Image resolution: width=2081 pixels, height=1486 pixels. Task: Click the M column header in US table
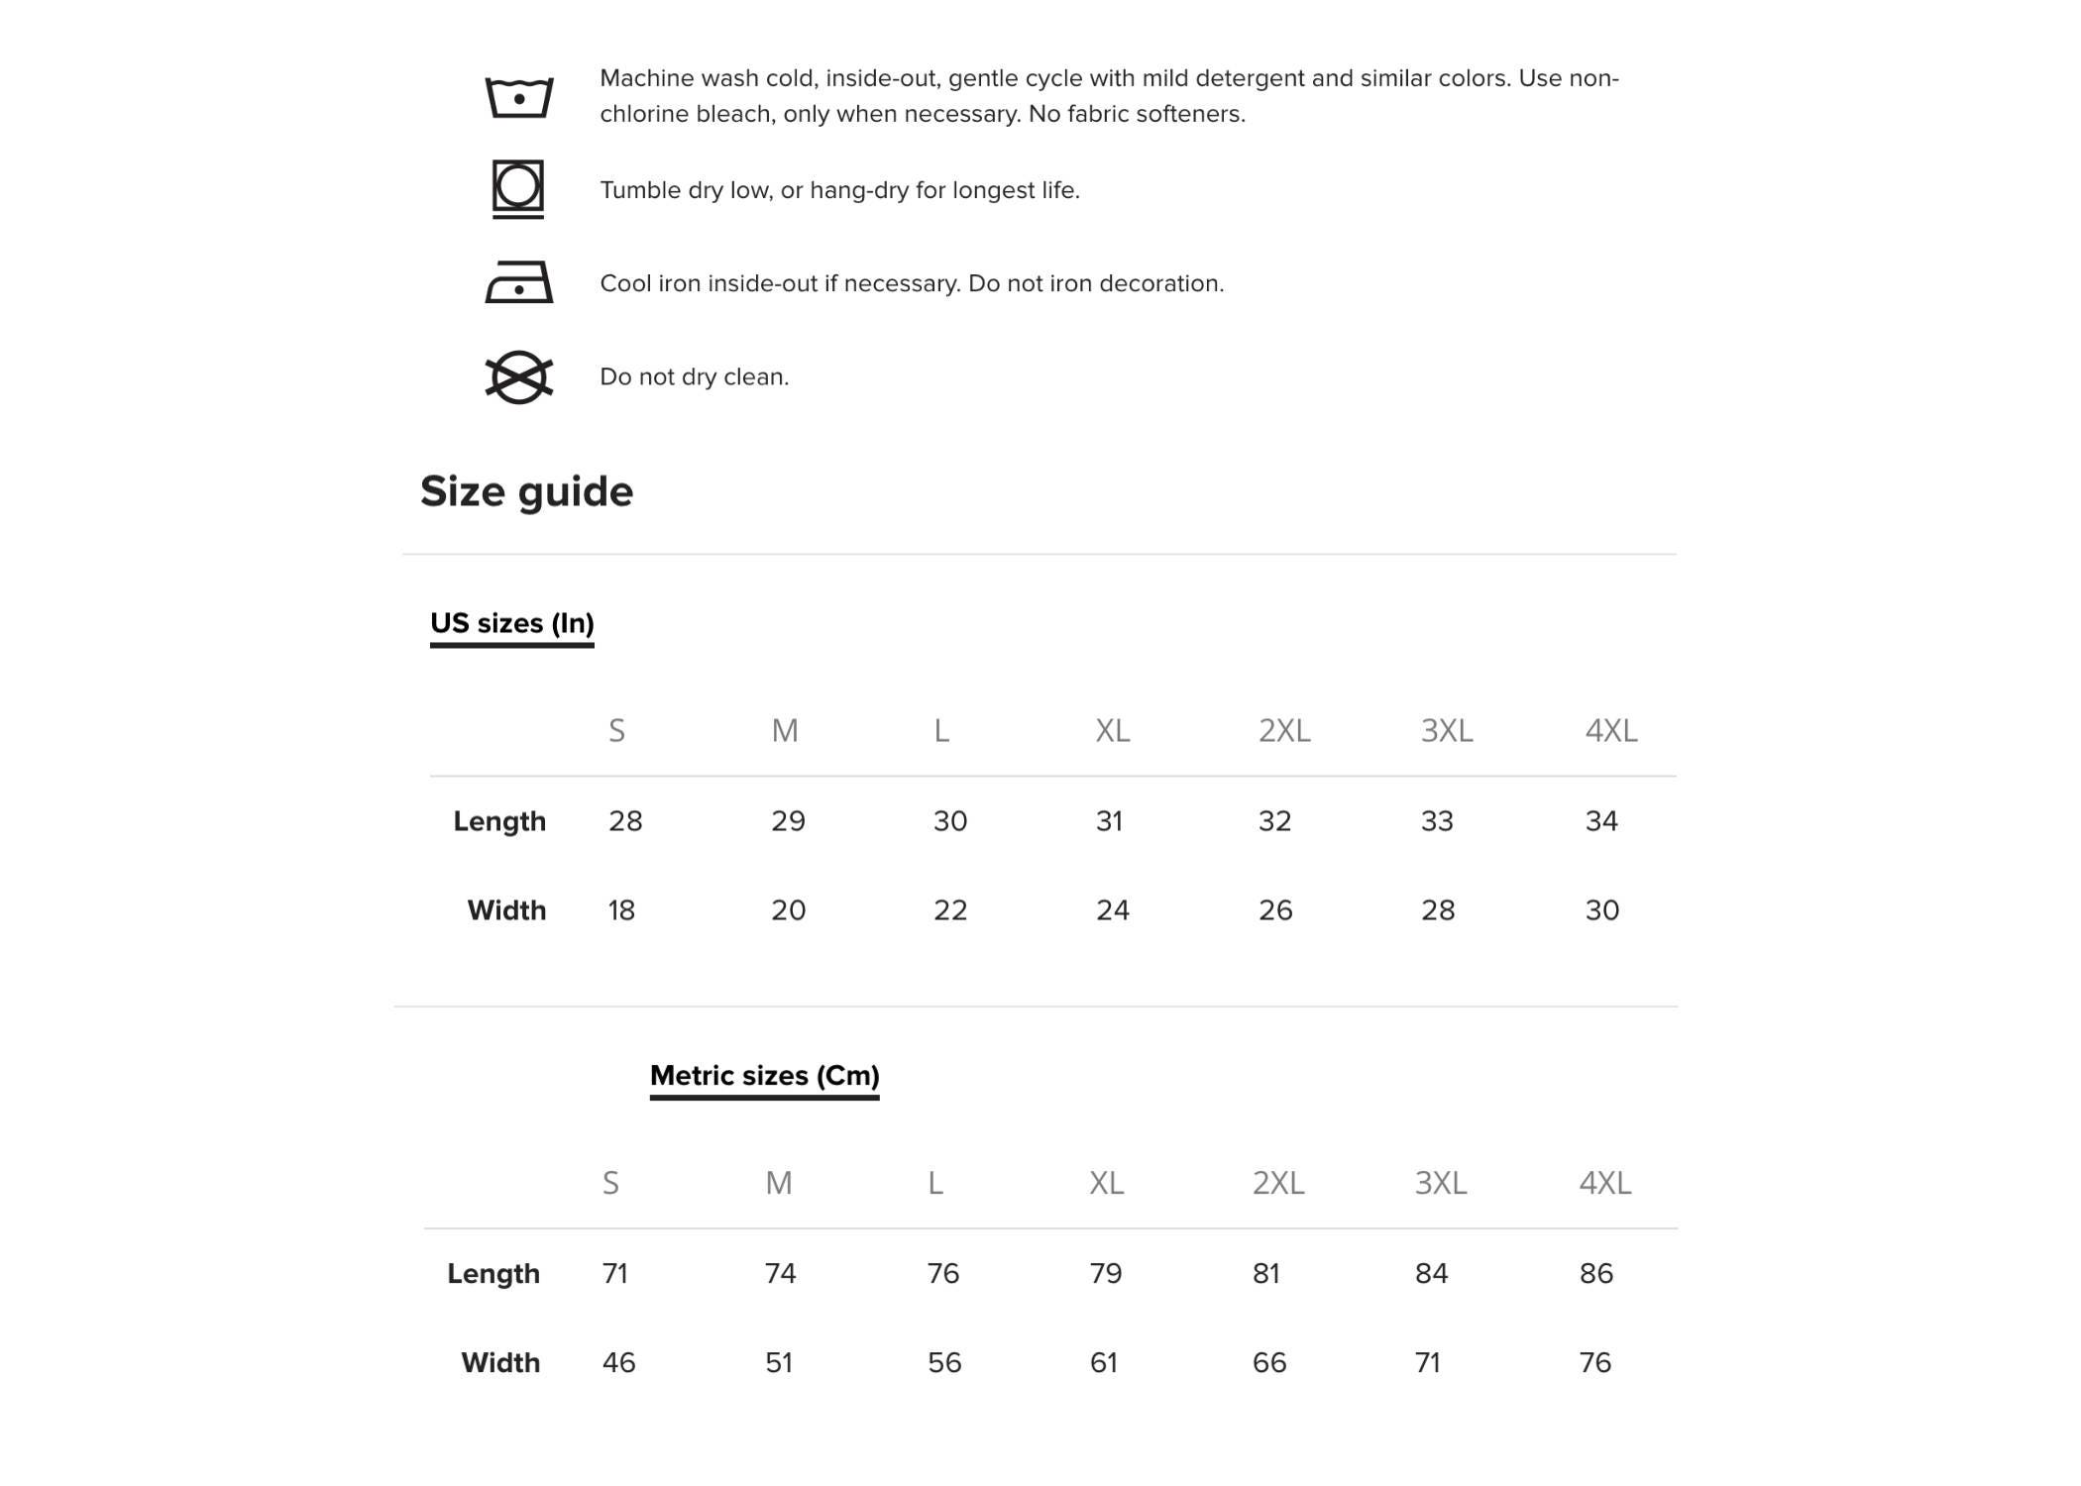pos(785,731)
